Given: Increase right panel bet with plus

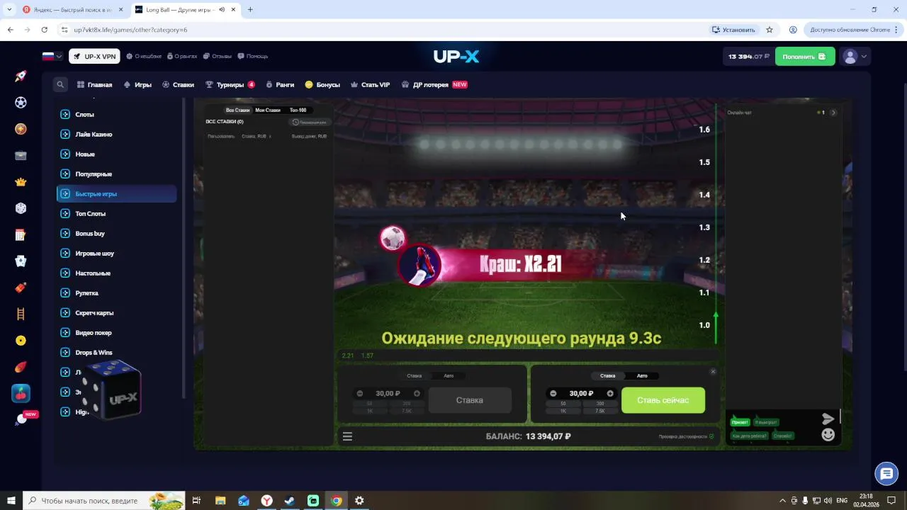Looking at the screenshot, I should click(x=610, y=393).
